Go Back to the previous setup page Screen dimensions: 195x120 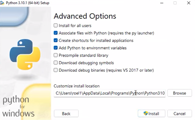[x=66, y=113]
